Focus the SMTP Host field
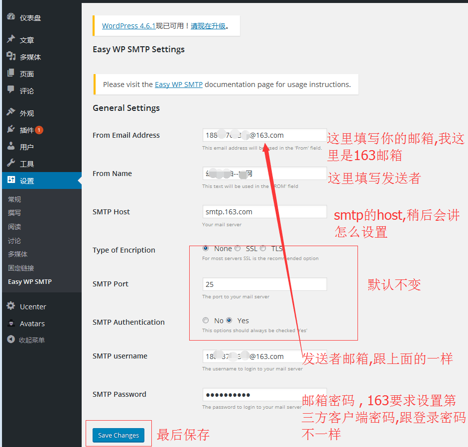 pos(265,212)
